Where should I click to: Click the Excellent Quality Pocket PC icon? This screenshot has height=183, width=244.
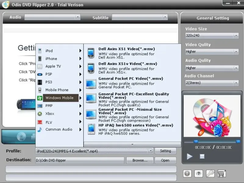(91, 98)
